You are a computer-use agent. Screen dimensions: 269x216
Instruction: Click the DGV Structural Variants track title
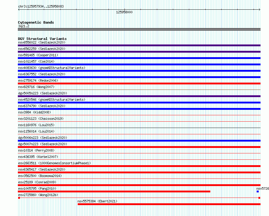[x=42, y=39]
